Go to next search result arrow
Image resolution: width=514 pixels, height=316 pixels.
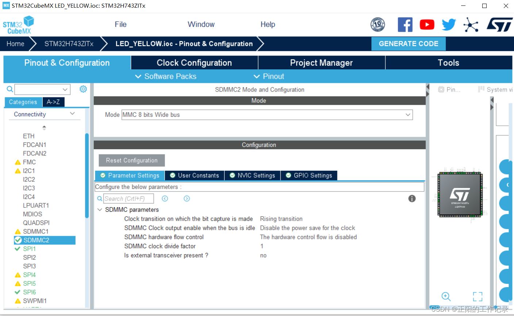[x=187, y=199]
